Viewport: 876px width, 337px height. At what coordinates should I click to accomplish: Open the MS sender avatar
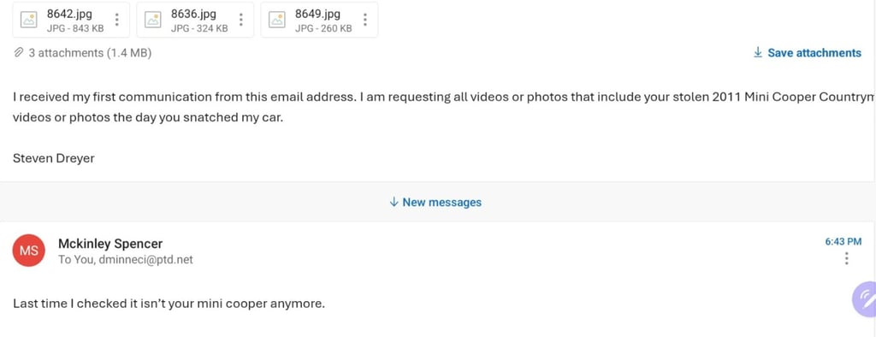[x=28, y=251]
